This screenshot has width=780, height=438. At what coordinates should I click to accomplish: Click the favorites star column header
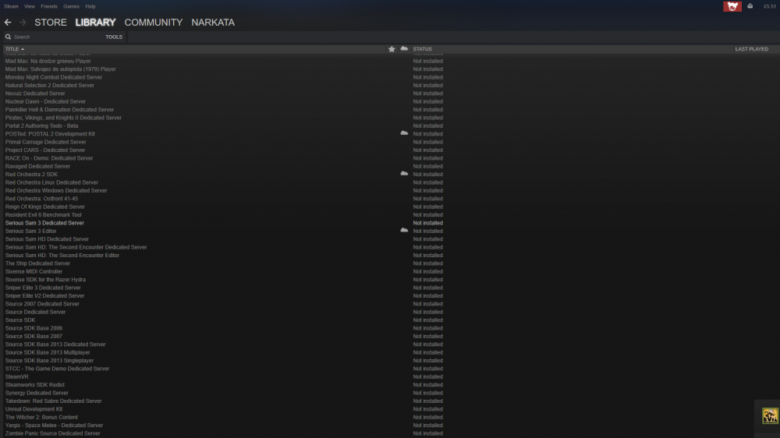(x=392, y=49)
